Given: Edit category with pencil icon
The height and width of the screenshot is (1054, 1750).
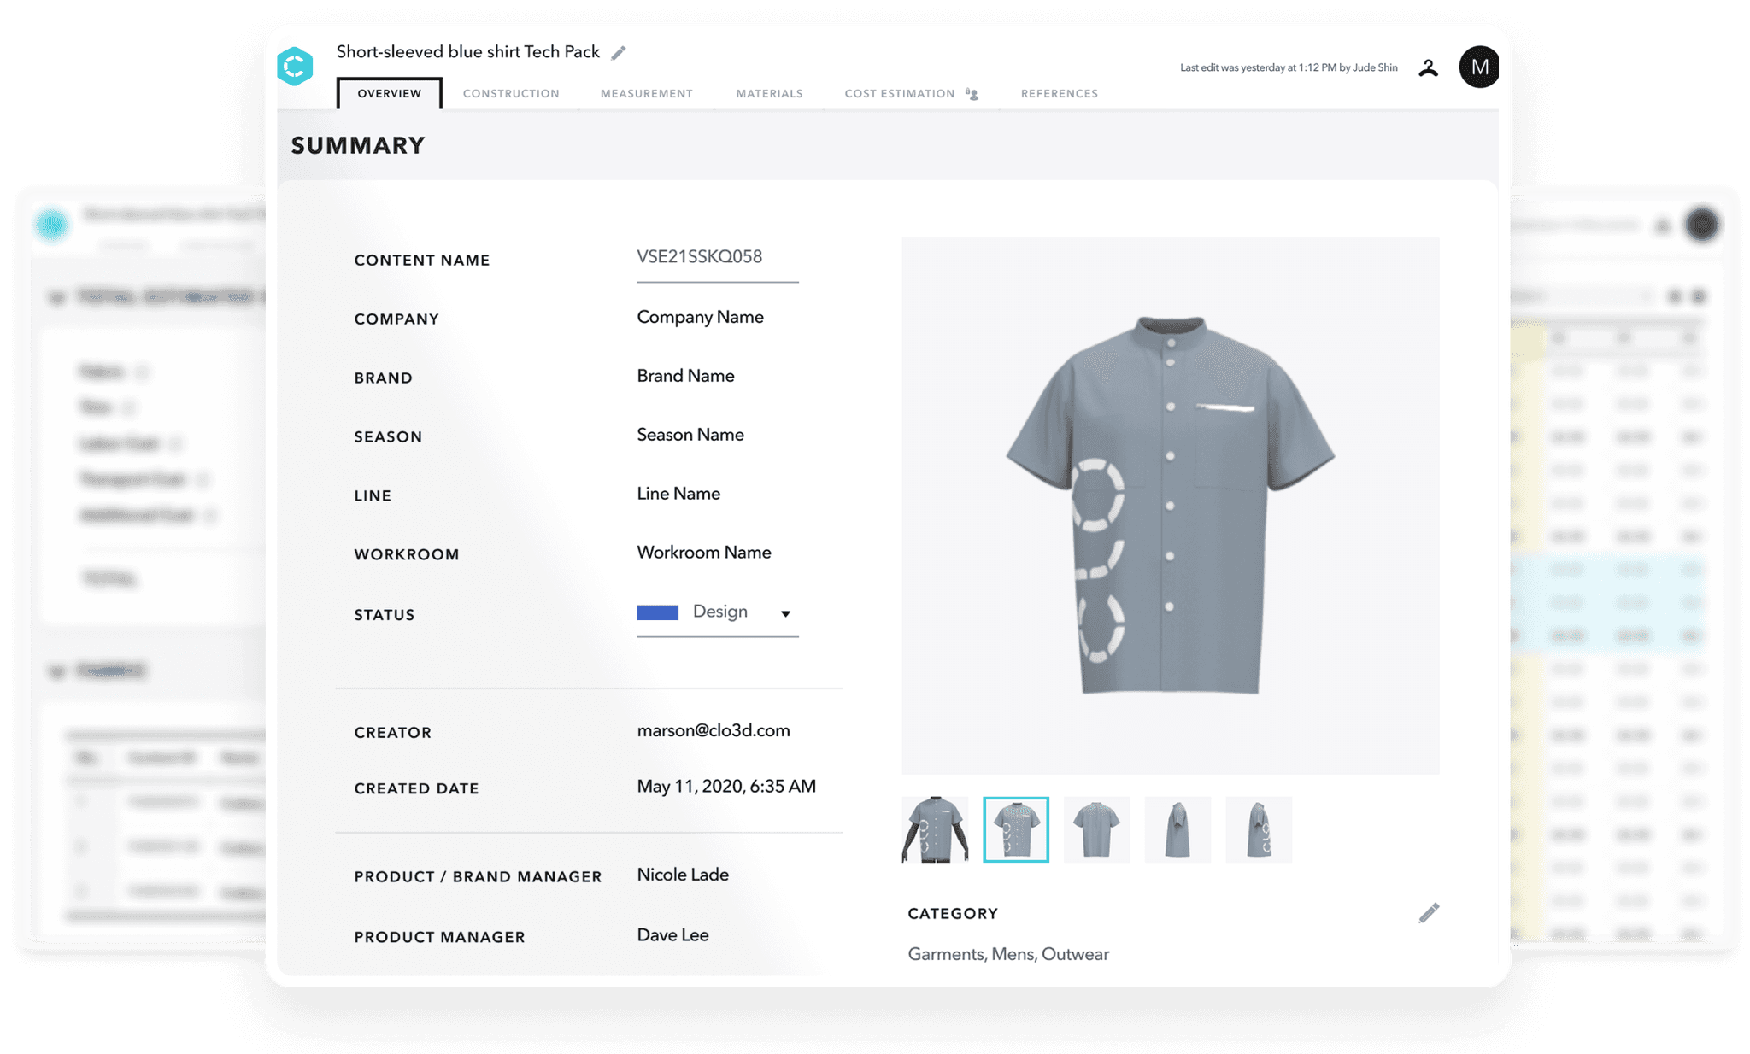Looking at the screenshot, I should (1429, 913).
